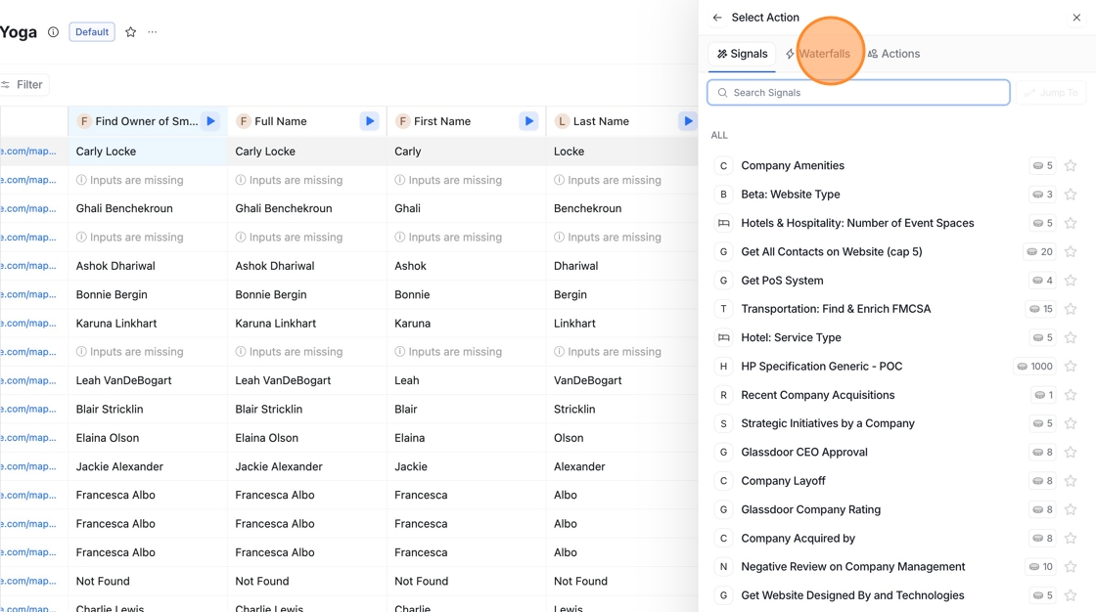Click Elaina Olson in Find Owner column
This screenshot has width=1096, height=612.
107,437
